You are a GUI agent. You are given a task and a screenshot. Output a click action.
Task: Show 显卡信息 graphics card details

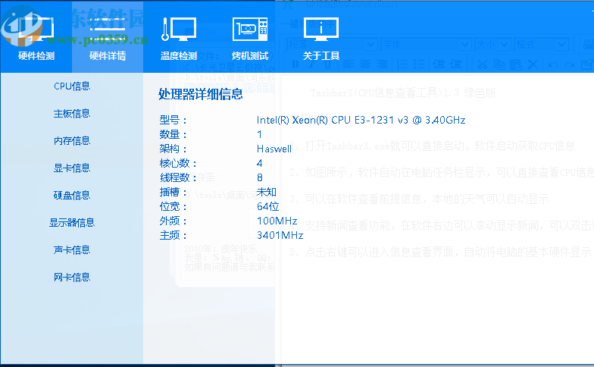click(x=72, y=168)
